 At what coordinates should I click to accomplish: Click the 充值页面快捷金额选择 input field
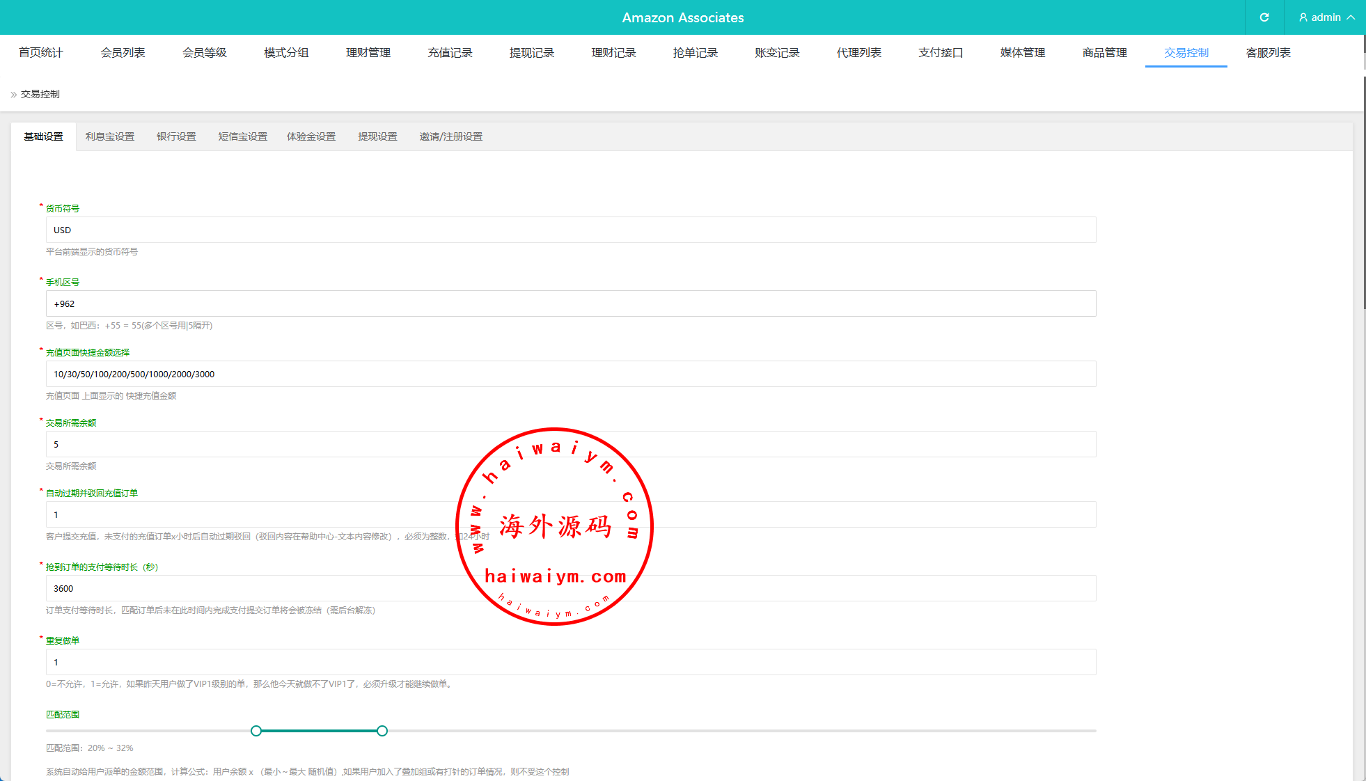(x=571, y=374)
